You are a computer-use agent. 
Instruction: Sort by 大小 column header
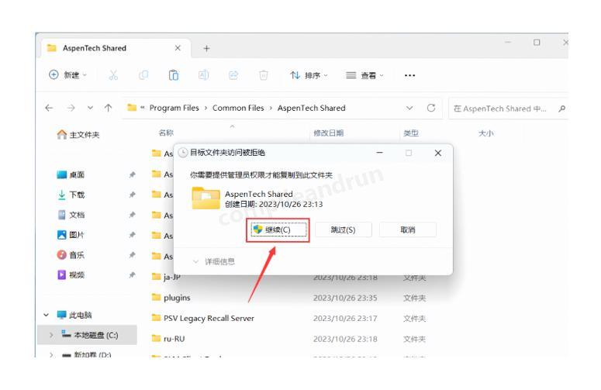point(485,133)
